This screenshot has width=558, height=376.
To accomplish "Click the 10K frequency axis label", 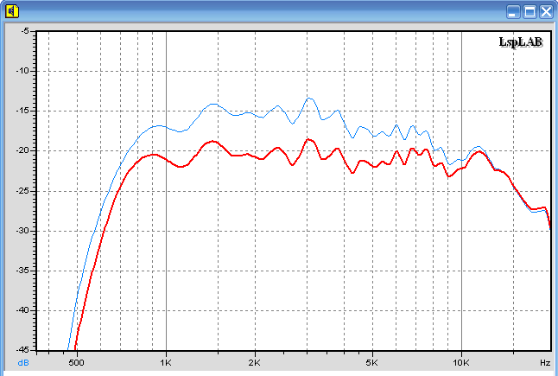I will [461, 363].
